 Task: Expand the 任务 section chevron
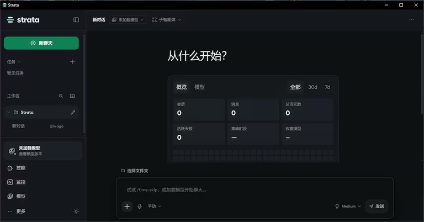click(x=19, y=62)
